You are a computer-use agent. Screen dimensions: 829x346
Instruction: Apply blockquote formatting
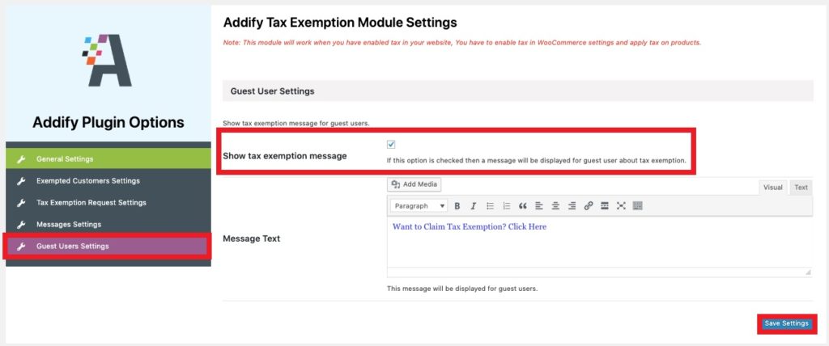[x=522, y=206]
